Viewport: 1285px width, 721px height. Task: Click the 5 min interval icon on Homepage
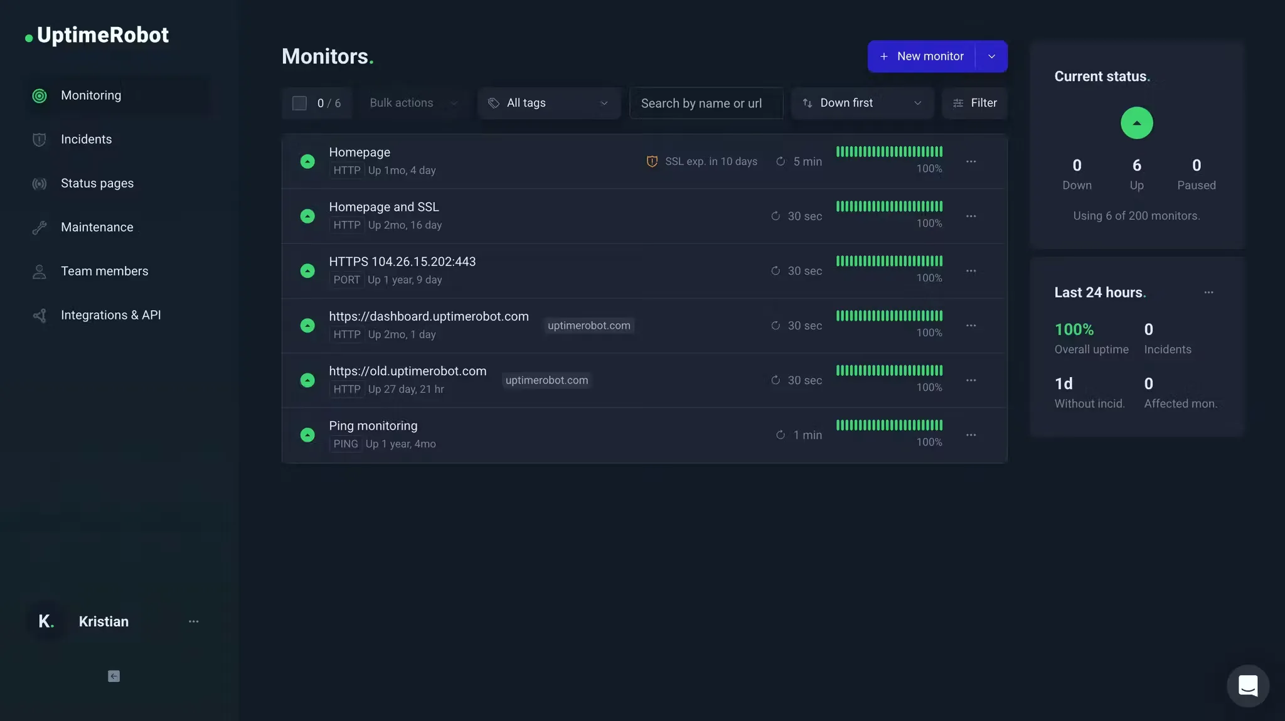coord(781,161)
